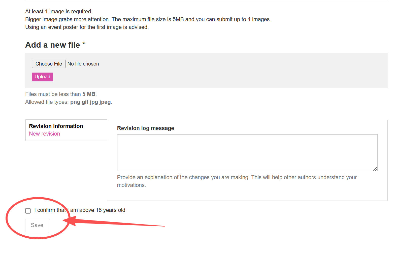Click the 'Revision log message' field label

click(145, 128)
